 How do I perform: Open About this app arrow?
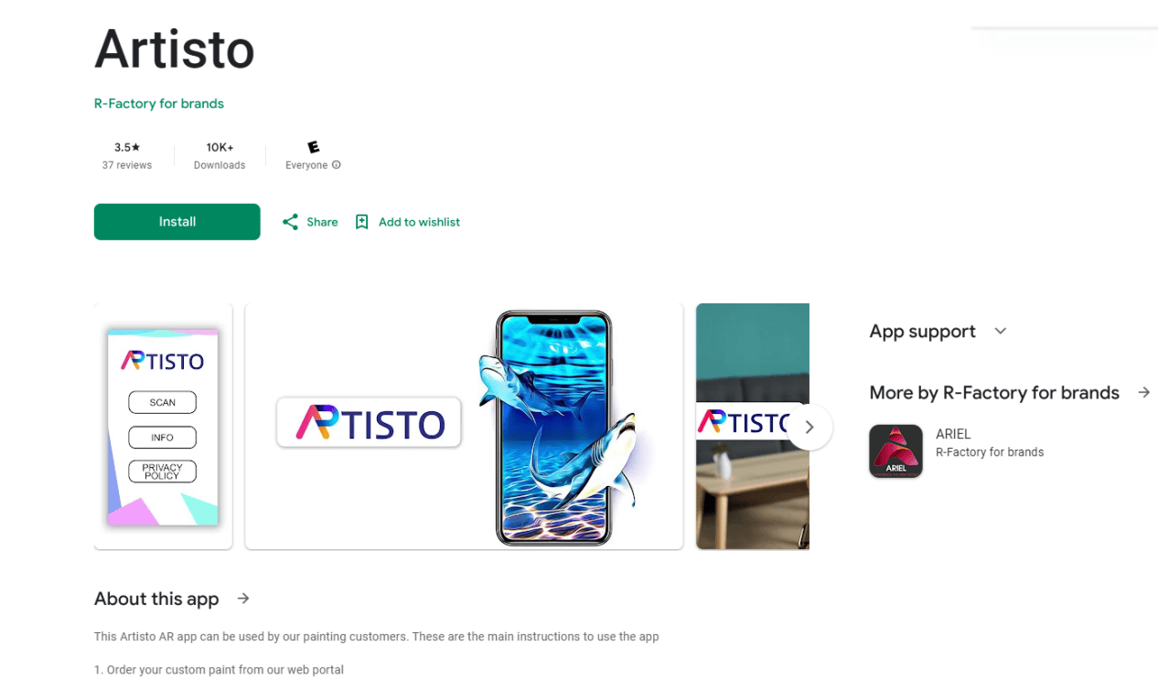[x=243, y=598]
